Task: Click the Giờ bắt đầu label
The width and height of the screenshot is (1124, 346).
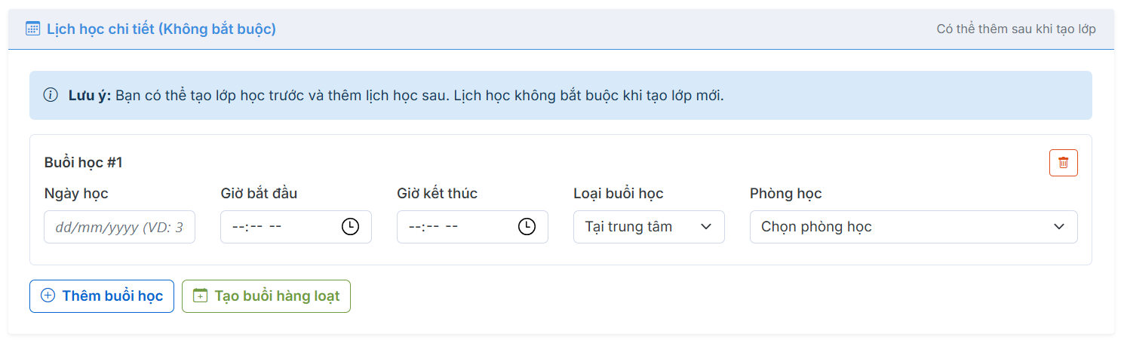Action: tap(259, 194)
